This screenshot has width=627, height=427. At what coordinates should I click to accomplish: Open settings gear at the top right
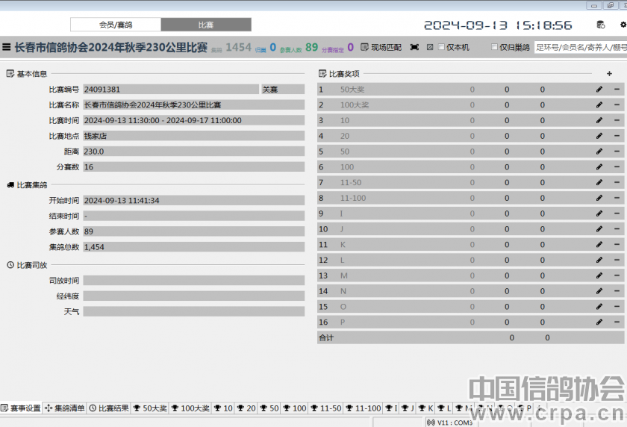(x=623, y=25)
